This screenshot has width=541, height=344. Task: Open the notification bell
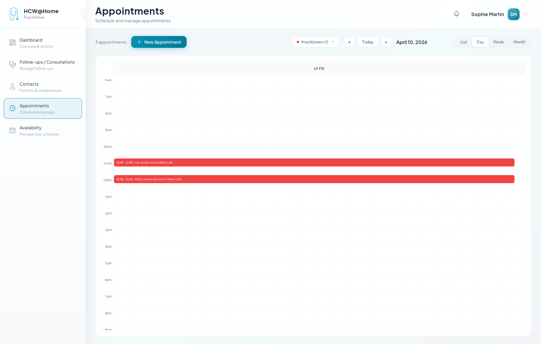(x=456, y=14)
